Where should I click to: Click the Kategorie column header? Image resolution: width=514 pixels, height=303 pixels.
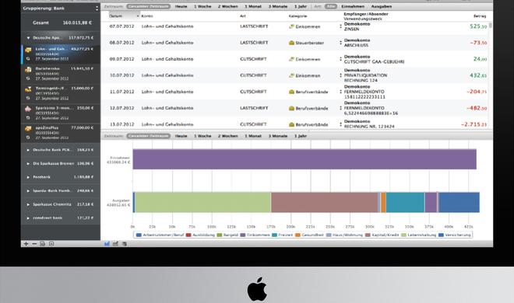pos(297,16)
